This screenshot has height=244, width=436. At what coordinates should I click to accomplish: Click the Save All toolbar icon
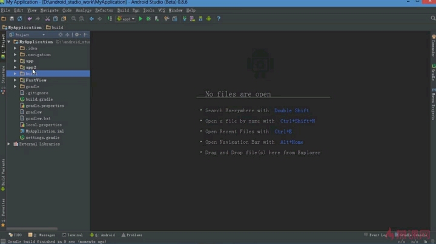point(12,19)
